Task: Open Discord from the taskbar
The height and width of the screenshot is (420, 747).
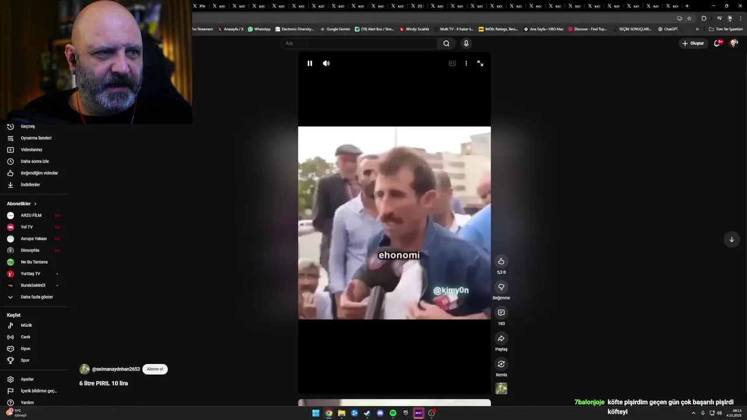Action: click(x=380, y=413)
